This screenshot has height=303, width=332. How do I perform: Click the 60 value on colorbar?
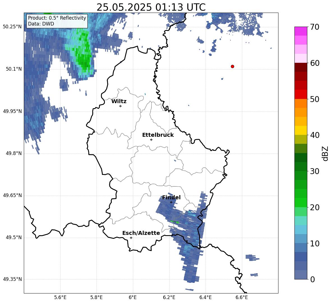[x=315, y=63]
